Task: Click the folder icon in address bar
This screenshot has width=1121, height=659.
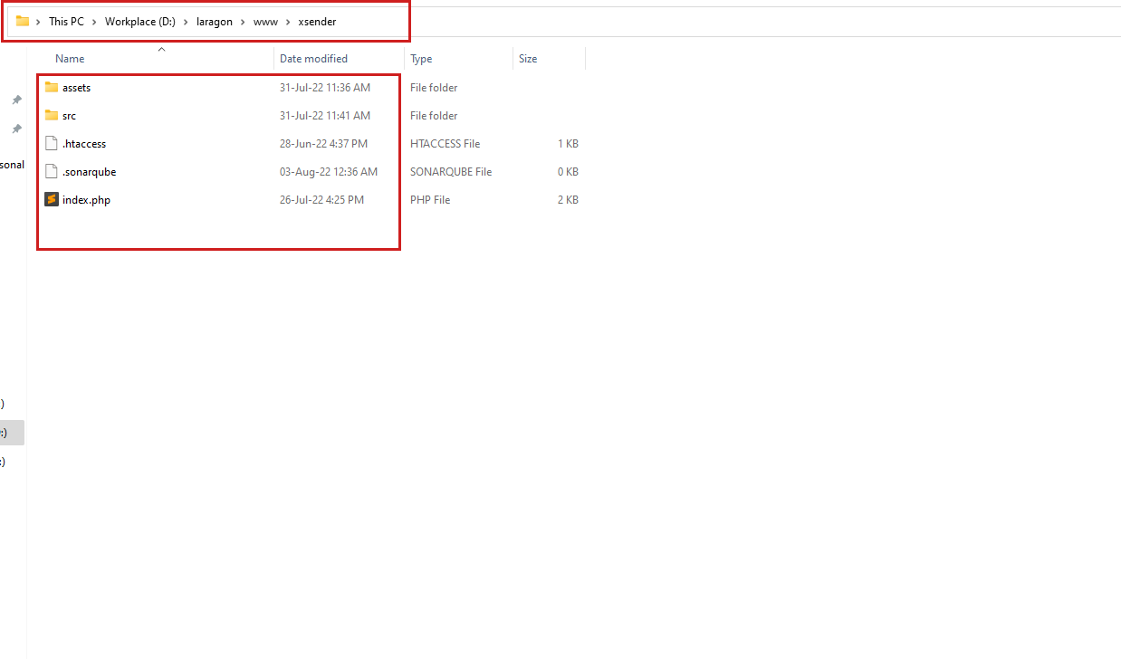Action: (23, 22)
